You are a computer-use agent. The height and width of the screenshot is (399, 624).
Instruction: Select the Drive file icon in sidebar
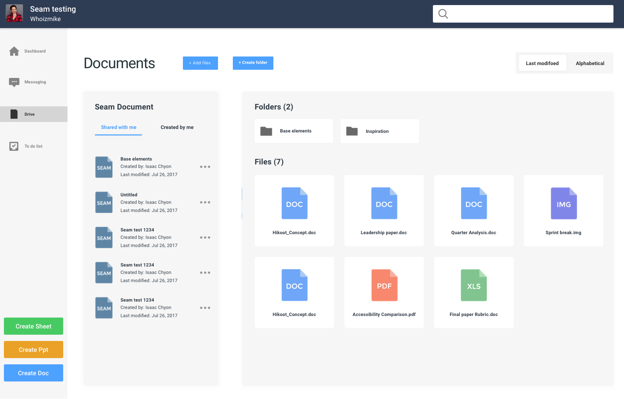pos(14,114)
